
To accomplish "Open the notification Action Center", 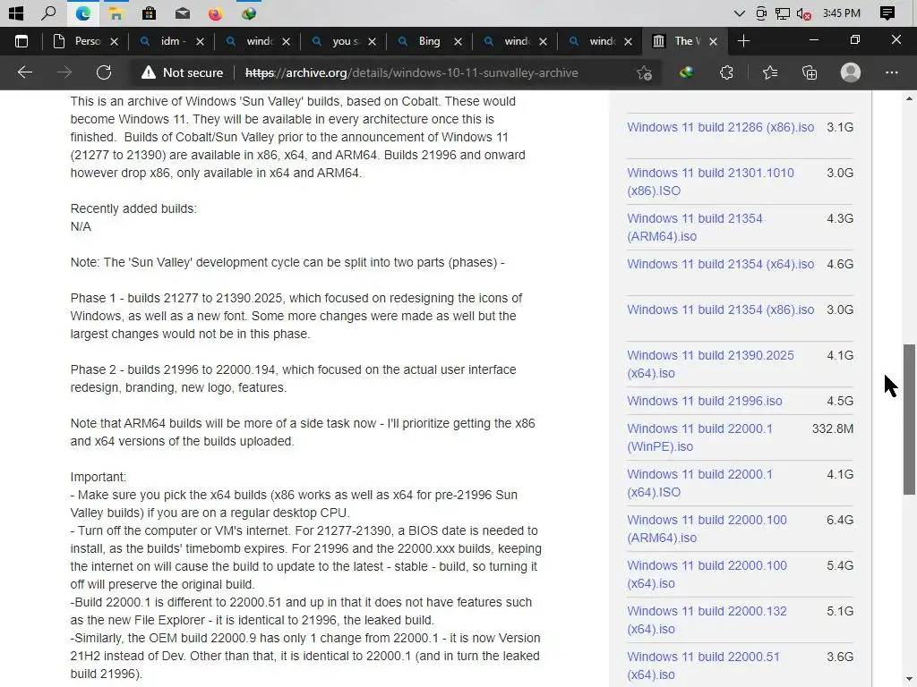I will 887,13.
